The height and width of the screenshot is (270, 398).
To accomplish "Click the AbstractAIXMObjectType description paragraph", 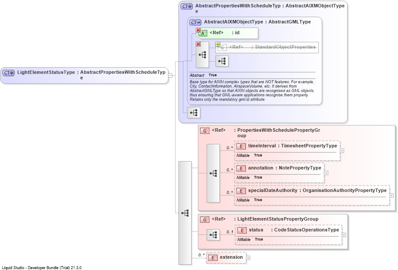I will click(x=252, y=91).
